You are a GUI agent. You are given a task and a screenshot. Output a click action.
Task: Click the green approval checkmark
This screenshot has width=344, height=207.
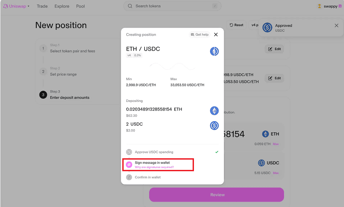(217, 152)
